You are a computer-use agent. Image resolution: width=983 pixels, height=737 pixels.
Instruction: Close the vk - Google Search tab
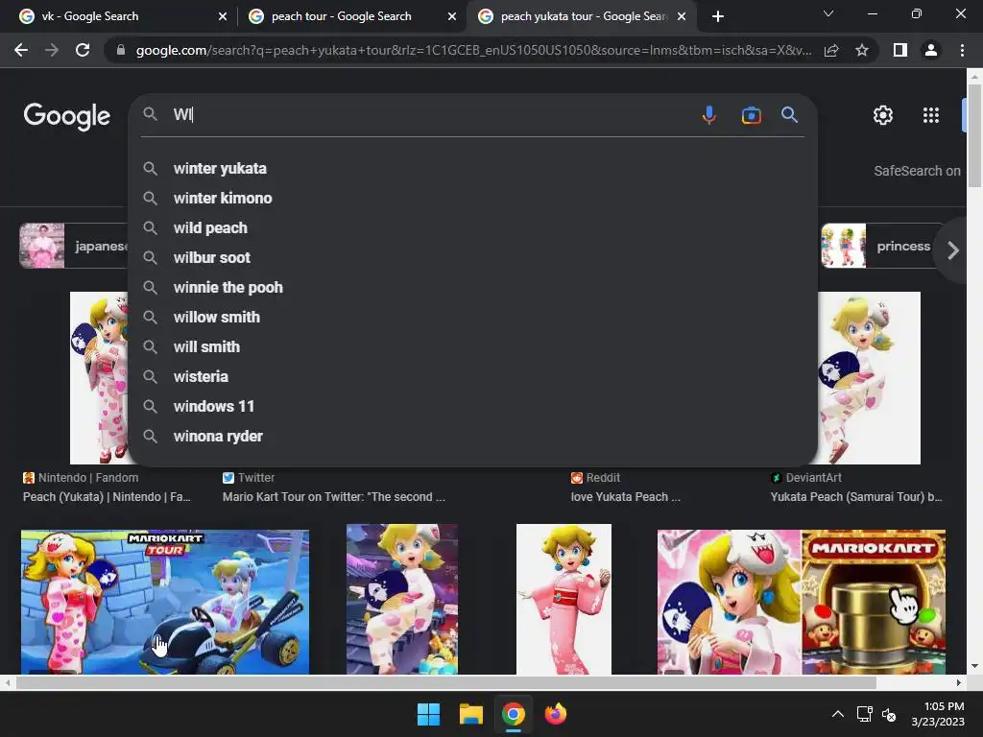223,16
